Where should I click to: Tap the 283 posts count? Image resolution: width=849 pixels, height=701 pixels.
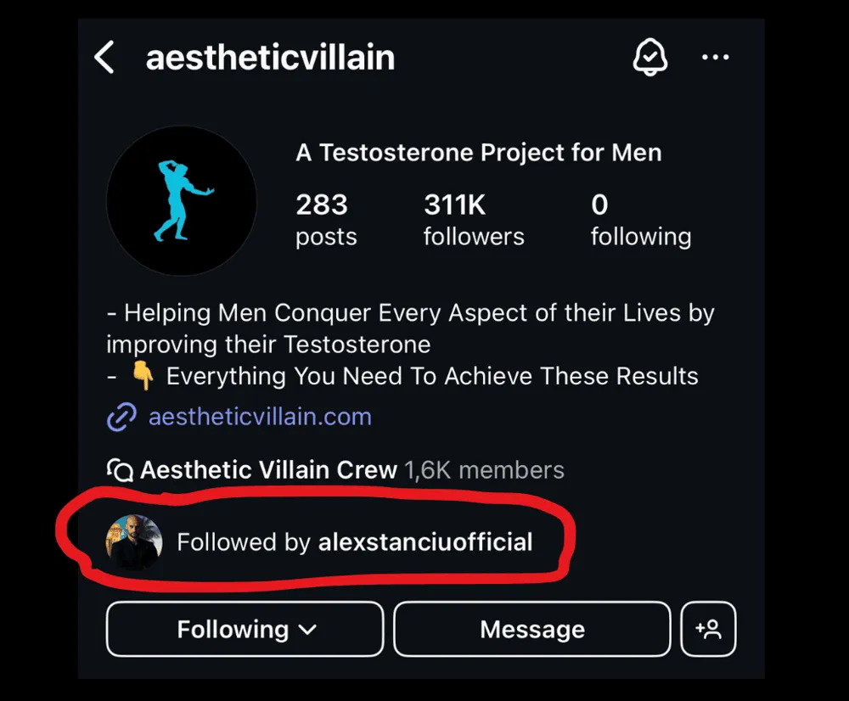[x=327, y=220]
